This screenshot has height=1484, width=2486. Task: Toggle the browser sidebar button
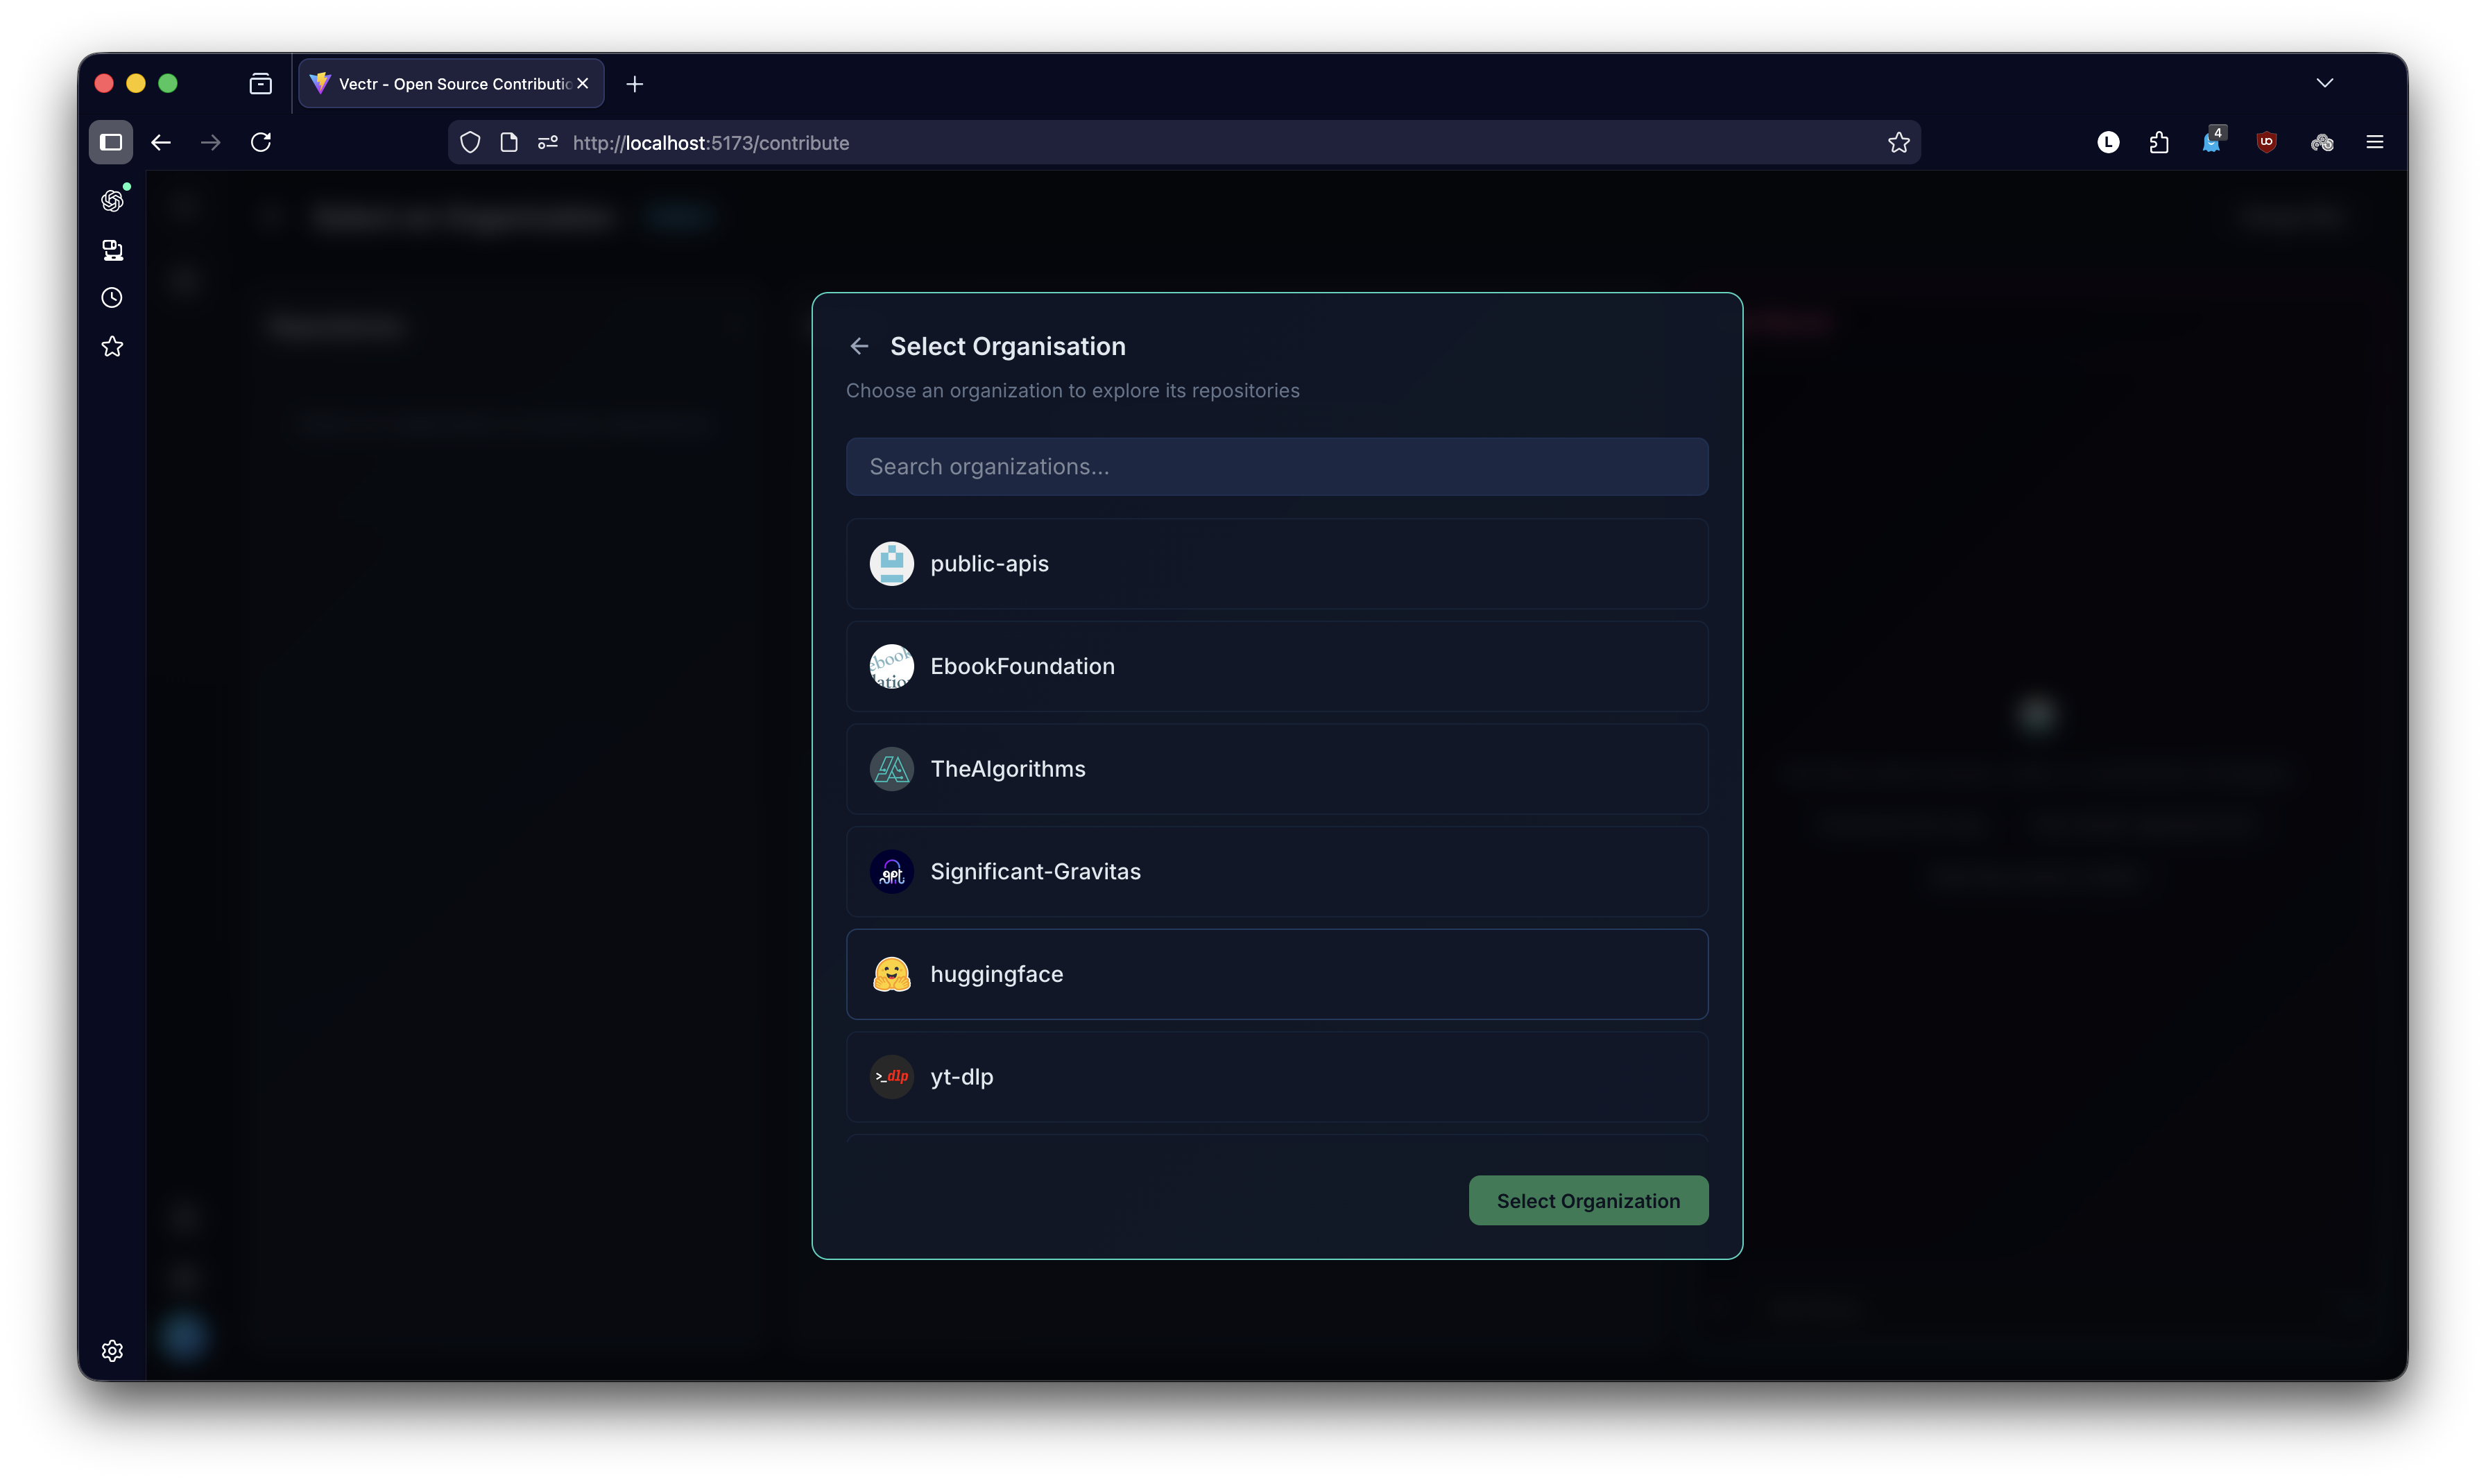click(x=111, y=142)
